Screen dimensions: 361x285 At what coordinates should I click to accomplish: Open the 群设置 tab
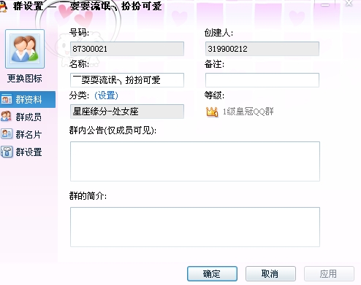28,152
